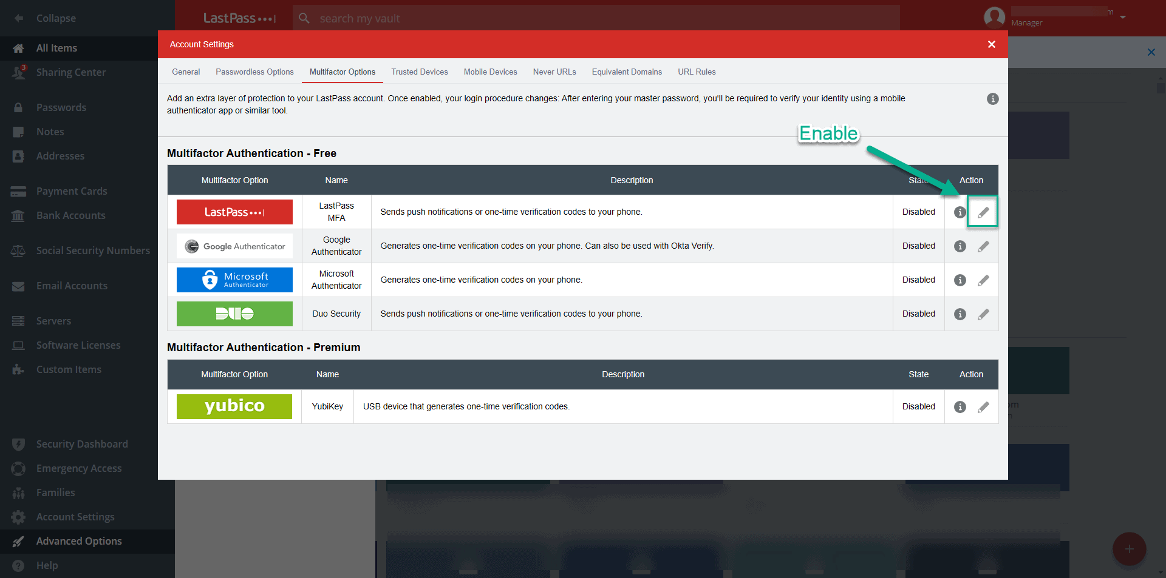This screenshot has height=578, width=1166.
Task: Open the URL Rules tab
Action: click(697, 72)
